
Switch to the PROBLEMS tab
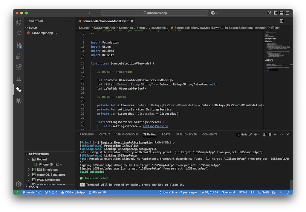click(87, 135)
